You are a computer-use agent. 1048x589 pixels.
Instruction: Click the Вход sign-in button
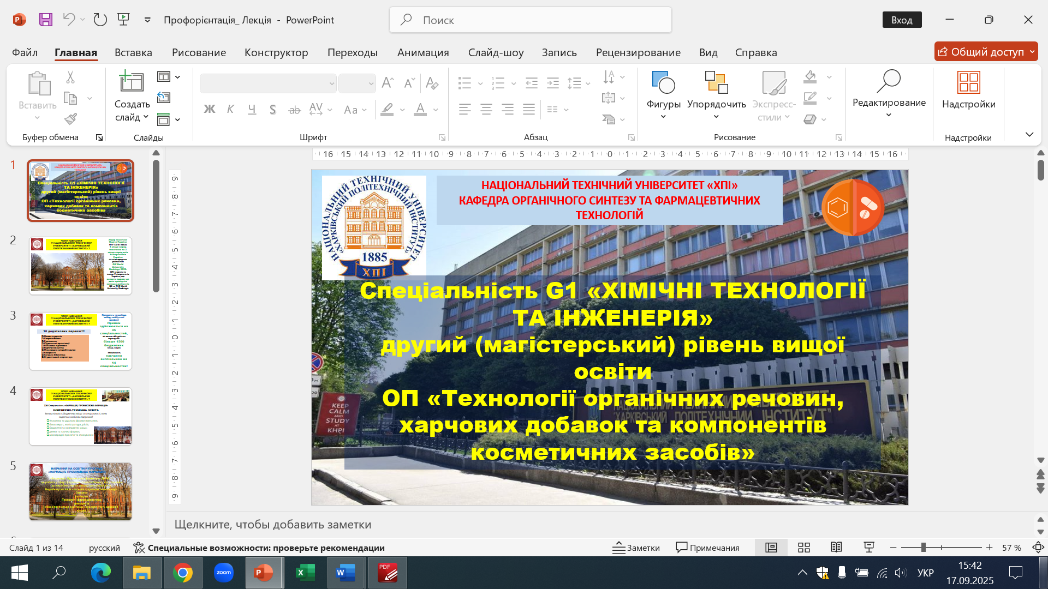point(902,20)
